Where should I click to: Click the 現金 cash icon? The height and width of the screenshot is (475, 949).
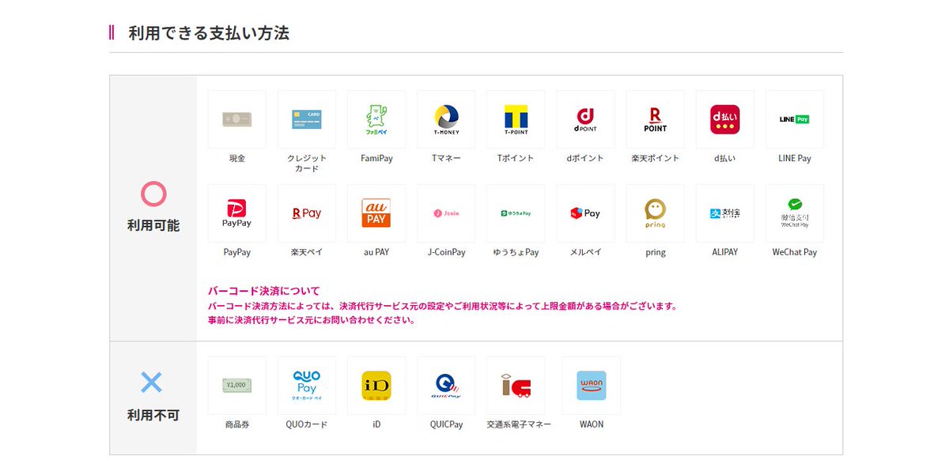[x=237, y=119]
